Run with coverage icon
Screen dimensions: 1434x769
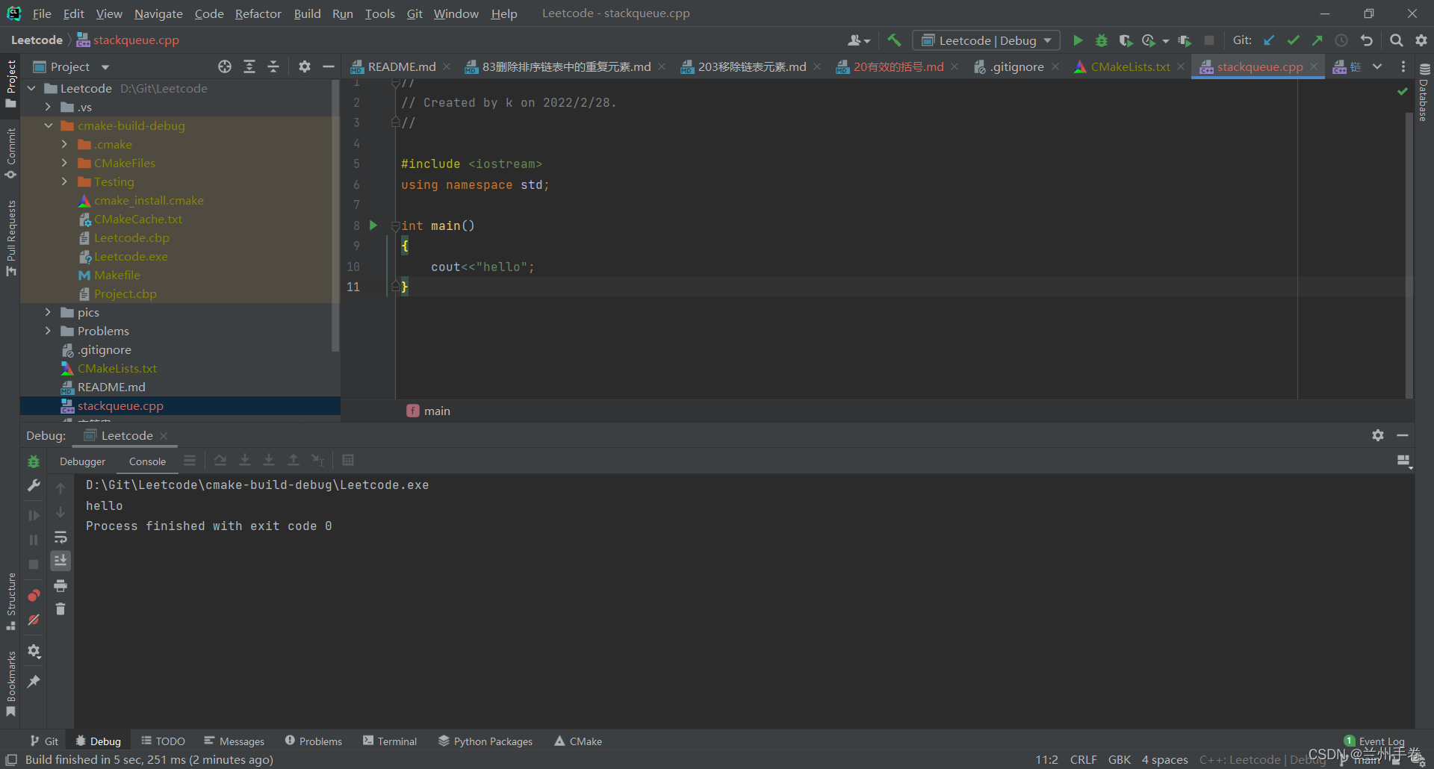point(1126,40)
